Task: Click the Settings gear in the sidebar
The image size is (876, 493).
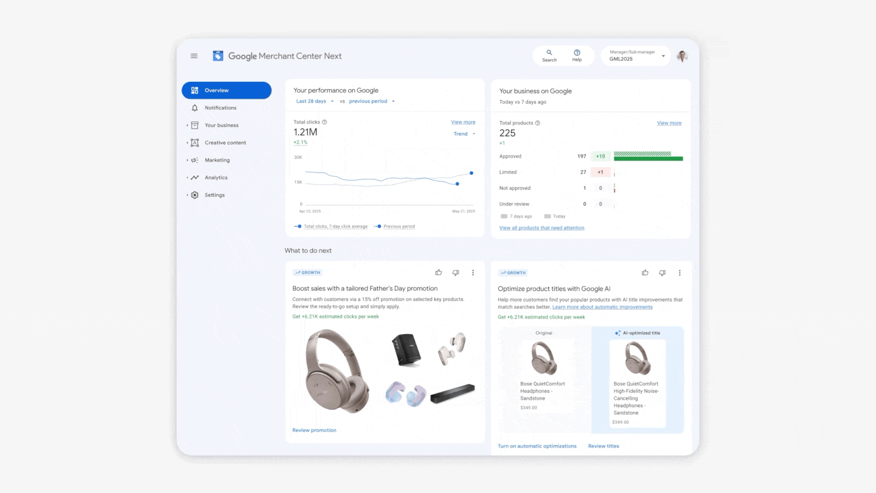Action: 194,195
